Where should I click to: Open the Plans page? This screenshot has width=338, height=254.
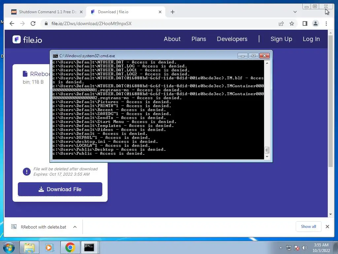199,39
